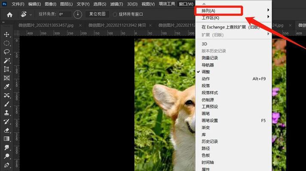This screenshot has height=171, width=306.
Task: Choose 仿制源 in the menu
Action: point(234,100)
